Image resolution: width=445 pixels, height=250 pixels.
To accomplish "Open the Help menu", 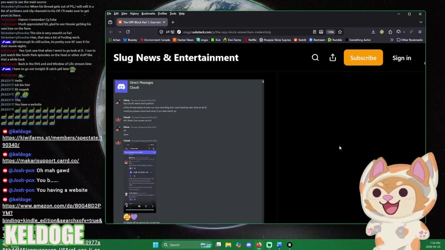I will click(182, 14).
